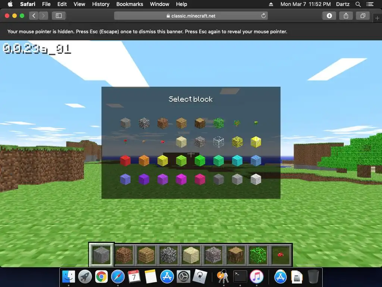Open Finder from the Dock
The height and width of the screenshot is (287, 382).
(x=69, y=277)
